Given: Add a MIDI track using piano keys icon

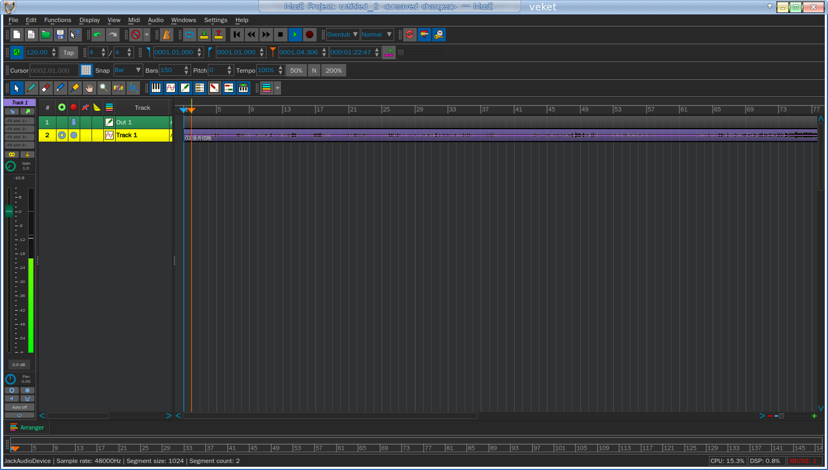Looking at the screenshot, I should tap(156, 88).
